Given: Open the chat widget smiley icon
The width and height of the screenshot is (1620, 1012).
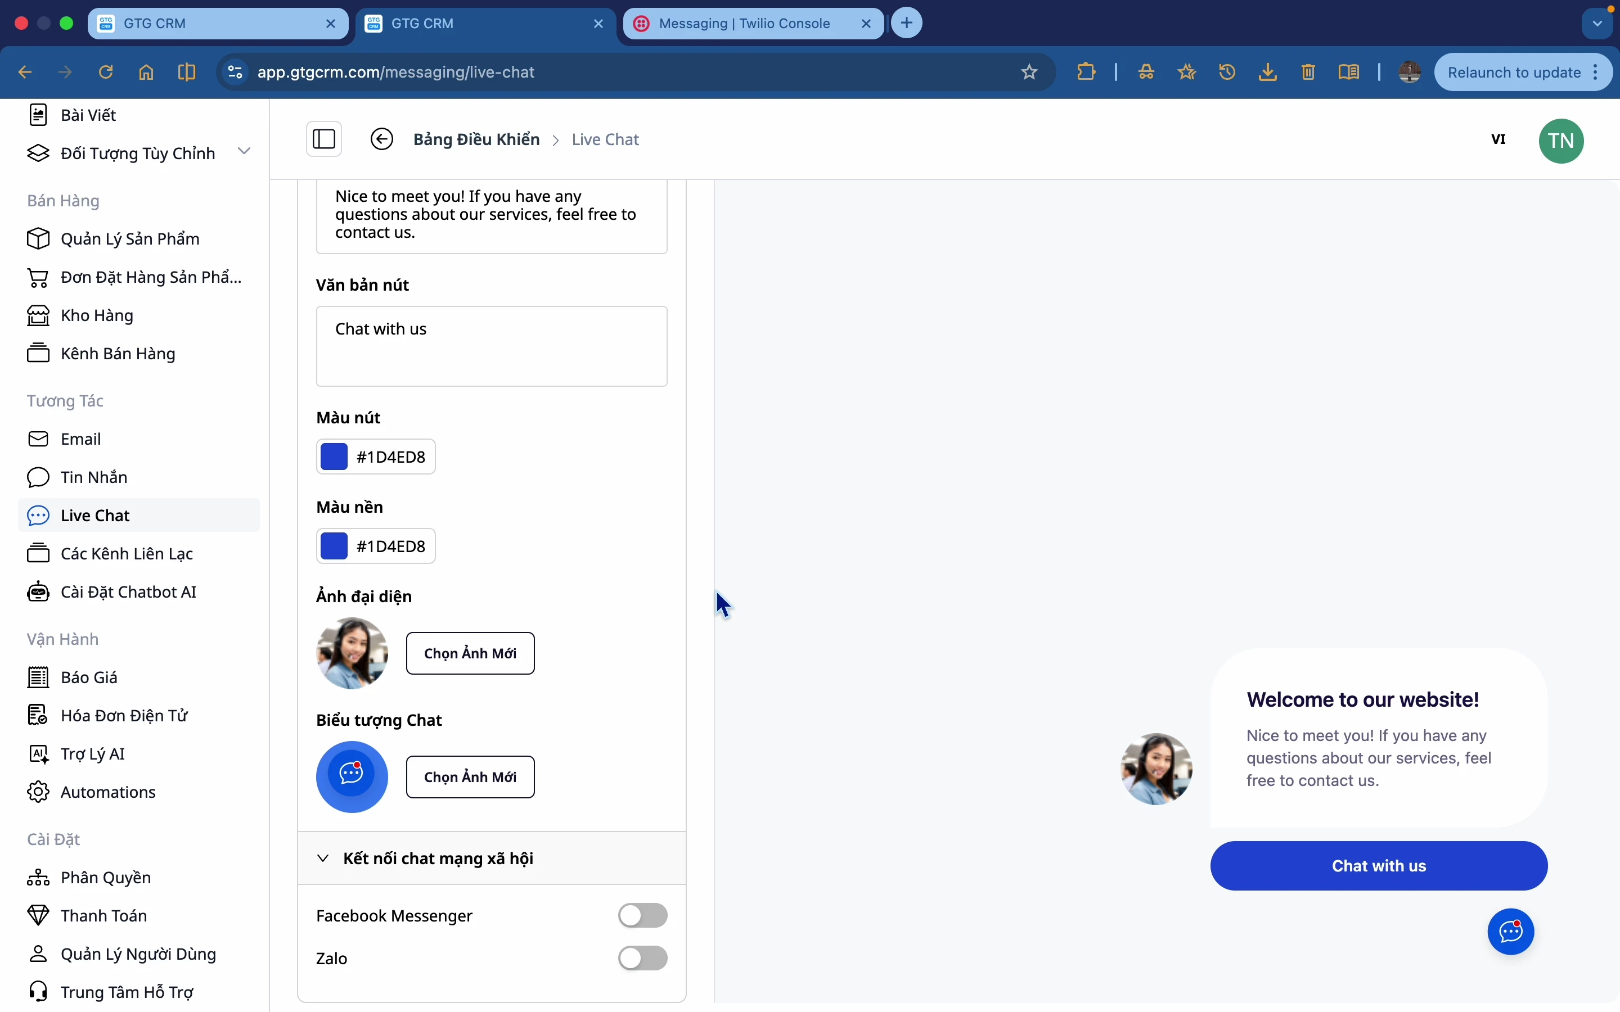Looking at the screenshot, I should (x=1510, y=931).
